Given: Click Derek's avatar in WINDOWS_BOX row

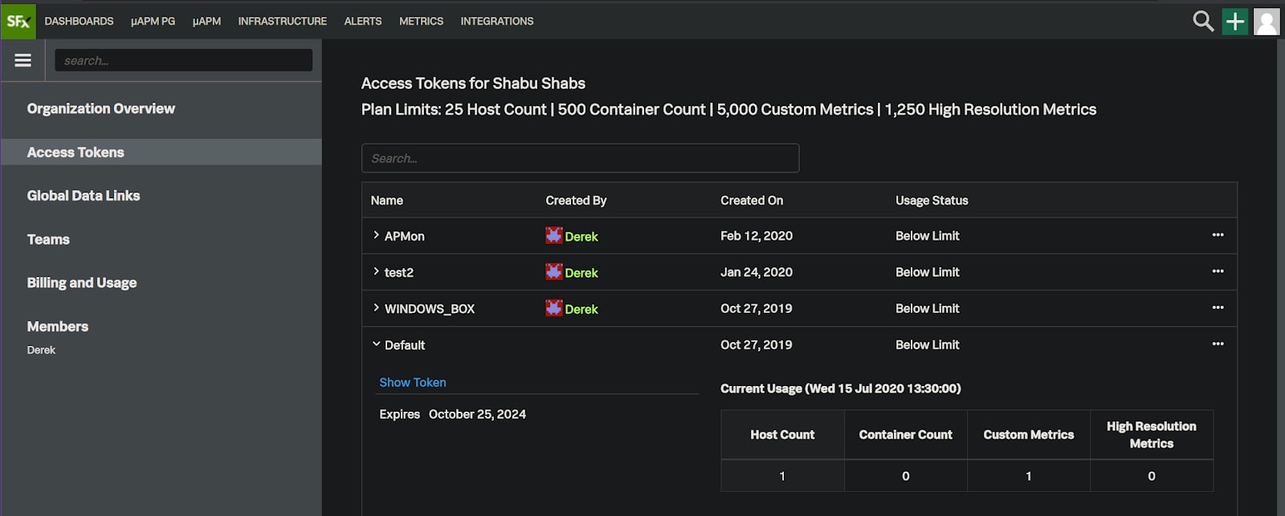Looking at the screenshot, I should pos(554,307).
